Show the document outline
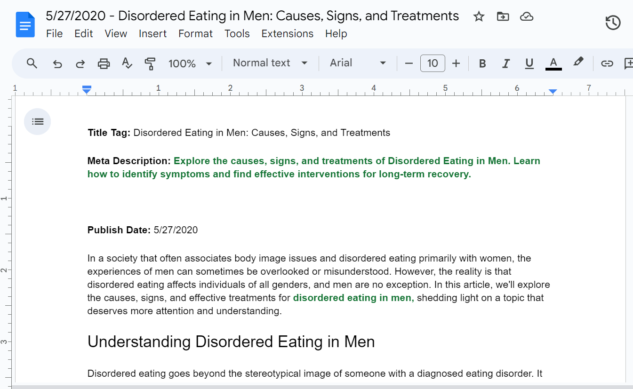 coord(38,122)
